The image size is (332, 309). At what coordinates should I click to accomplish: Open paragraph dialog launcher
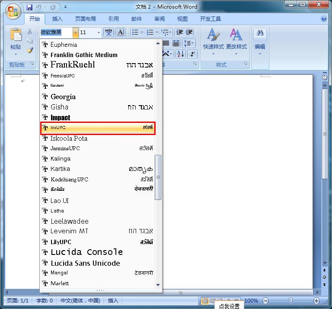point(195,64)
